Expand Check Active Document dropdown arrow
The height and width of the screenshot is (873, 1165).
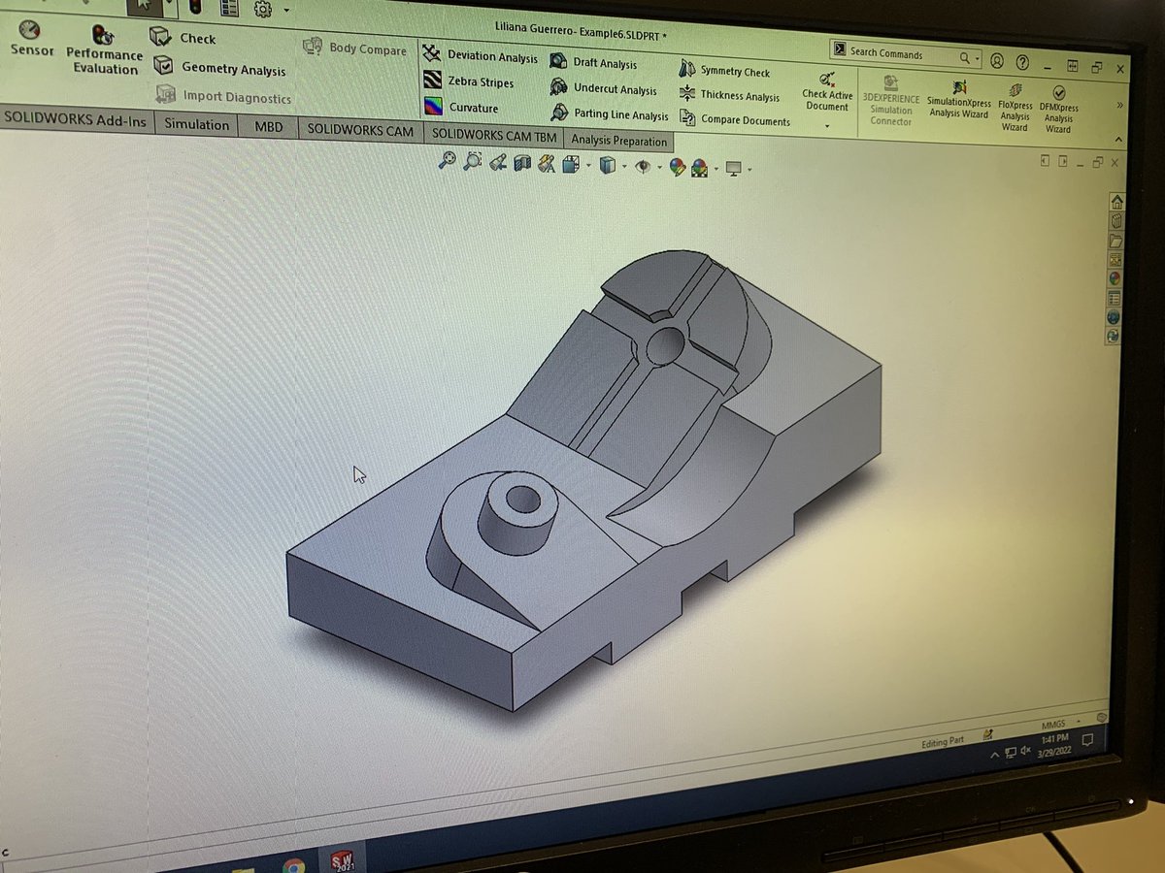827,125
